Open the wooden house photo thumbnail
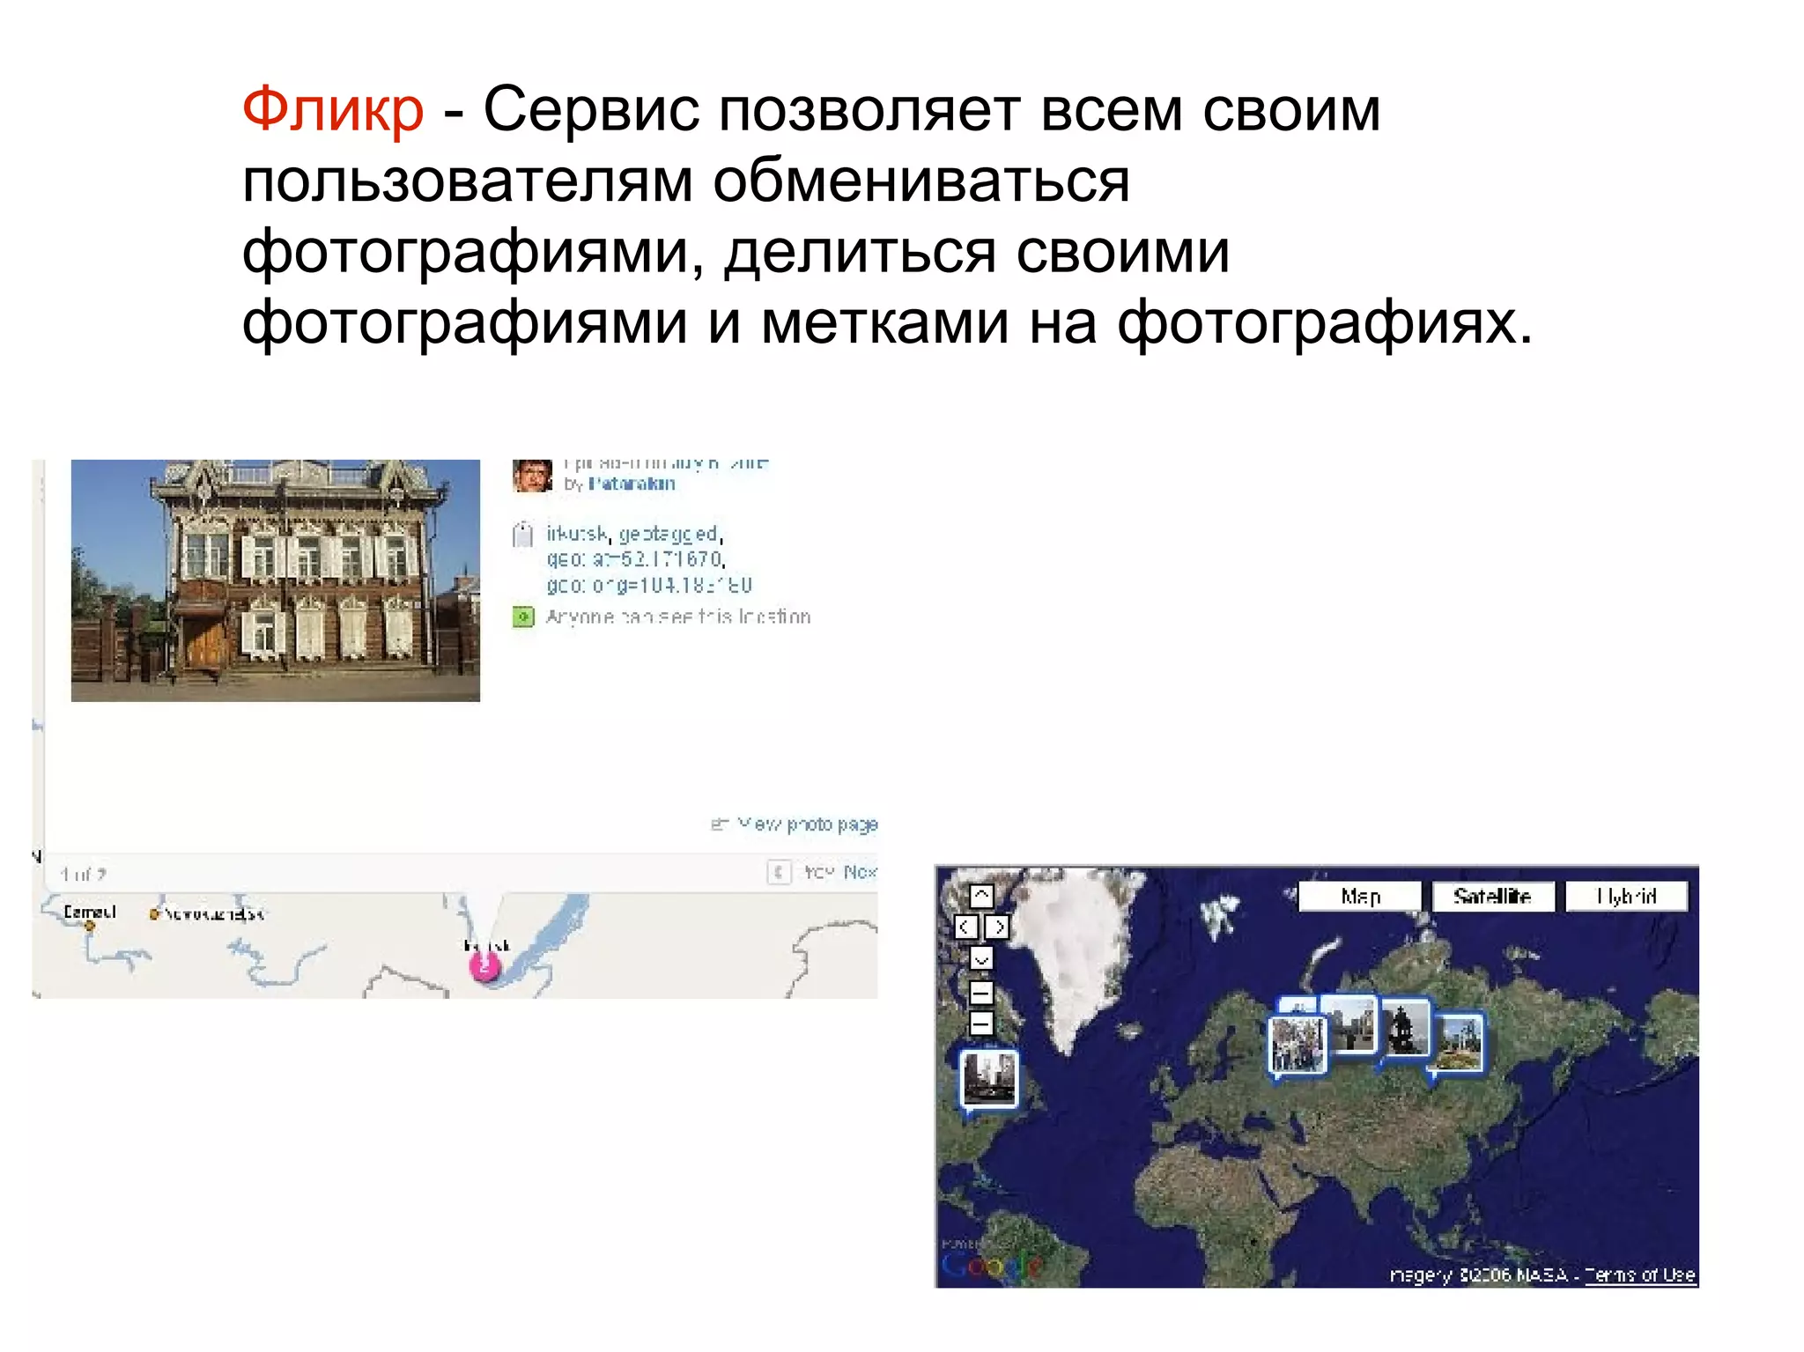1804x1352 pixels. 276,580
